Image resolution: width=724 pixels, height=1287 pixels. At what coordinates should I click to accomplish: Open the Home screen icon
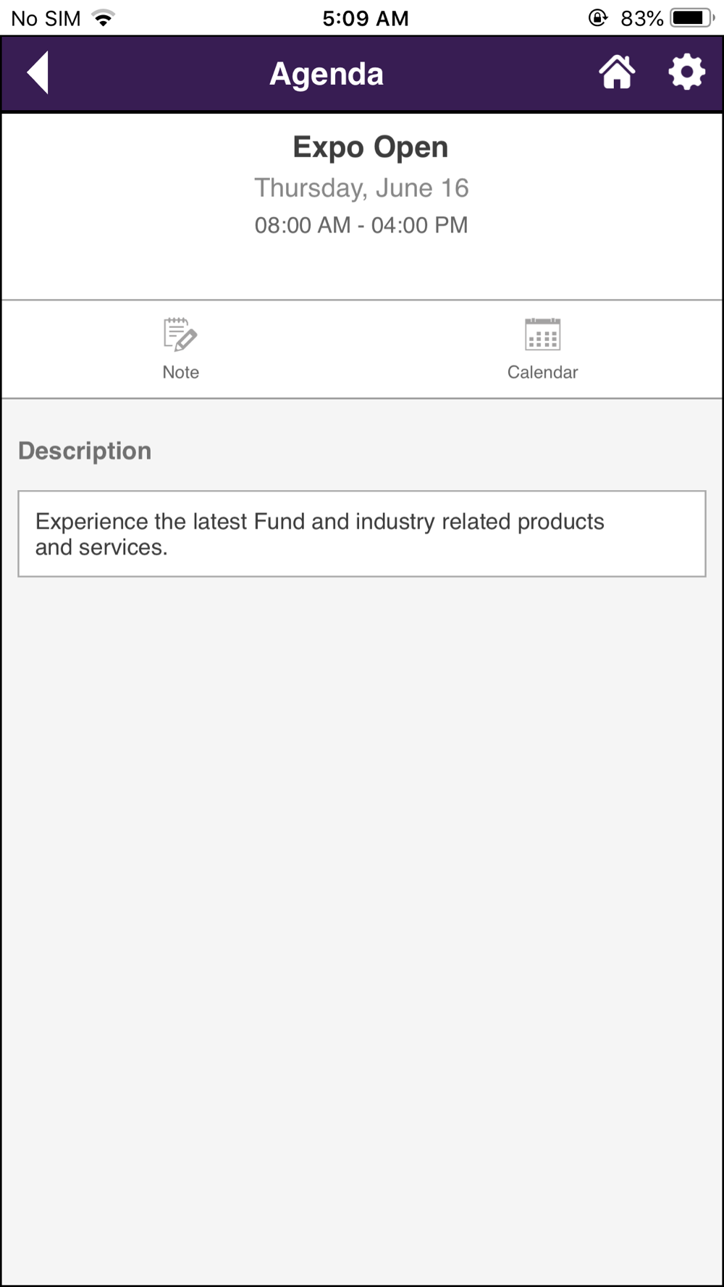click(617, 72)
